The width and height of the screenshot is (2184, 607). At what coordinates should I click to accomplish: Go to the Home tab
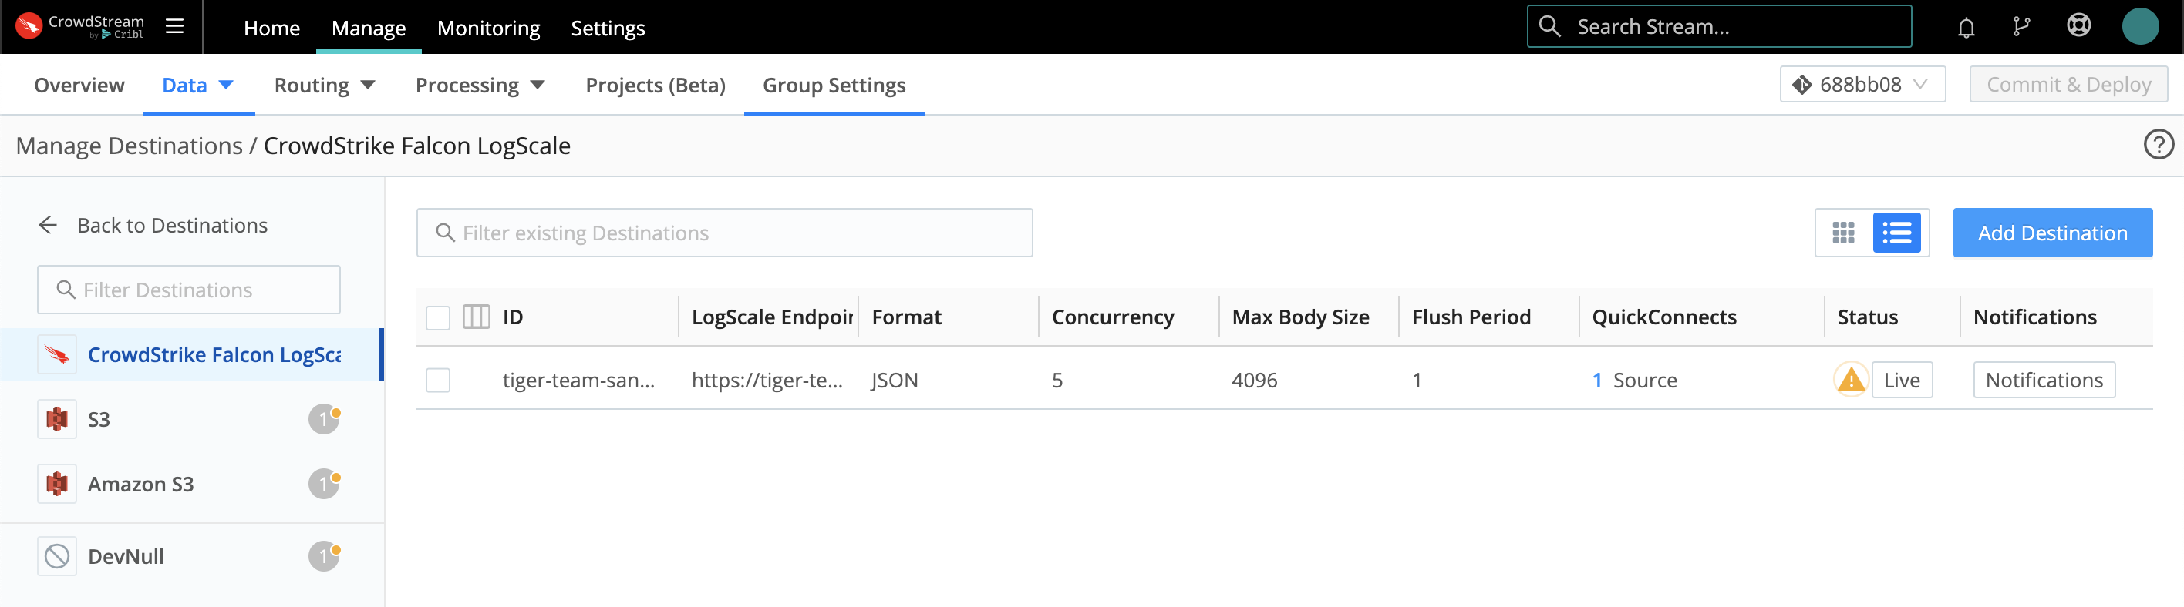tap(271, 28)
